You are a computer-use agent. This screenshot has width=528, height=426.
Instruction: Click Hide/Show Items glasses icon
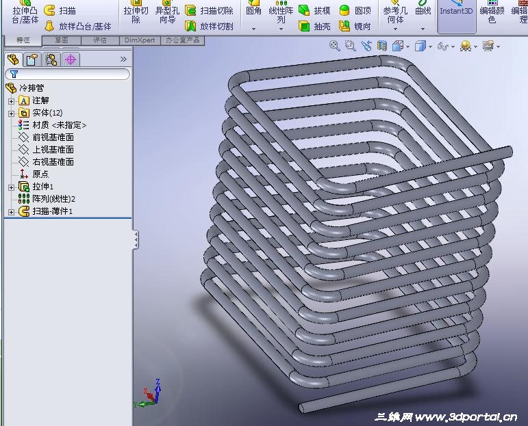click(443, 46)
